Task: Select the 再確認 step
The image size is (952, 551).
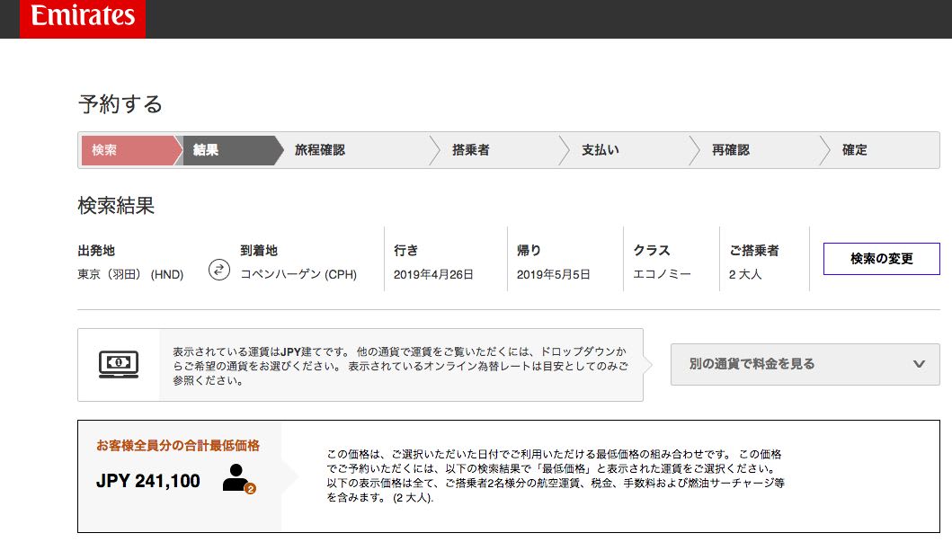Action: [730, 150]
